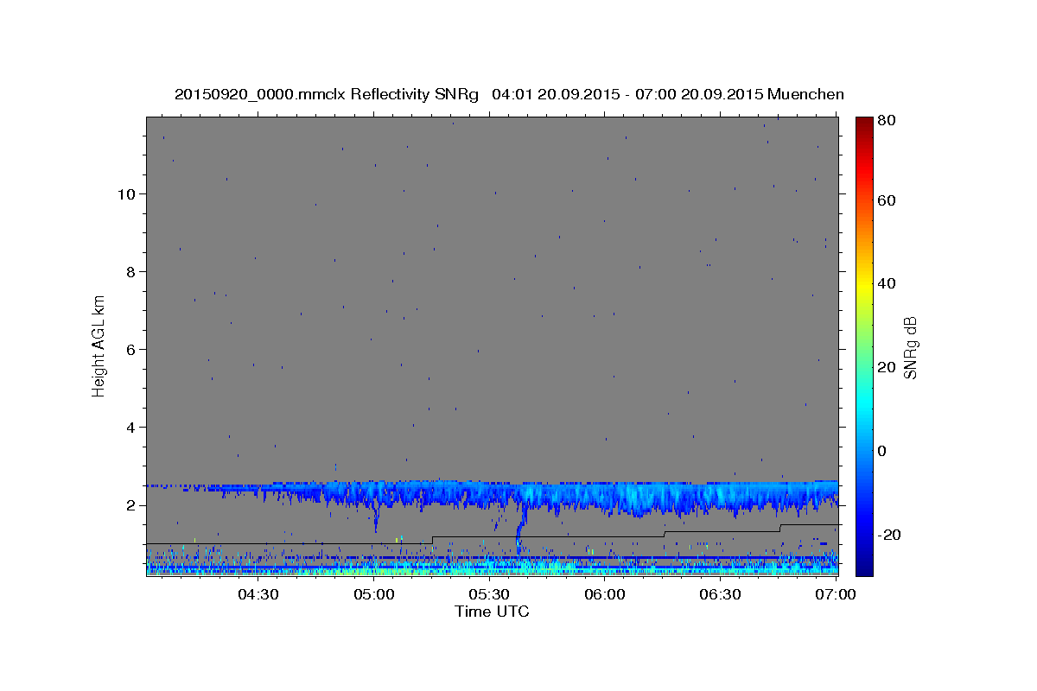Click the 'Height AGL km' axis label
1037x691 pixels.
tap(99, 345)
